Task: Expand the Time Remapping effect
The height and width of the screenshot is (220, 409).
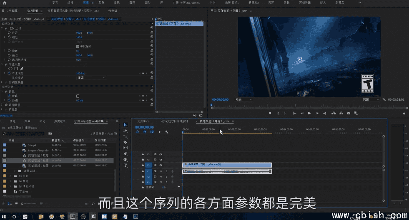Action: coord(3,82)
